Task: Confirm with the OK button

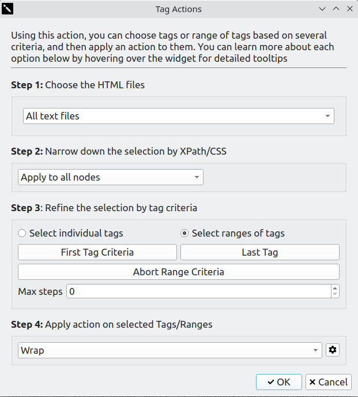Action: click(279, 382)
